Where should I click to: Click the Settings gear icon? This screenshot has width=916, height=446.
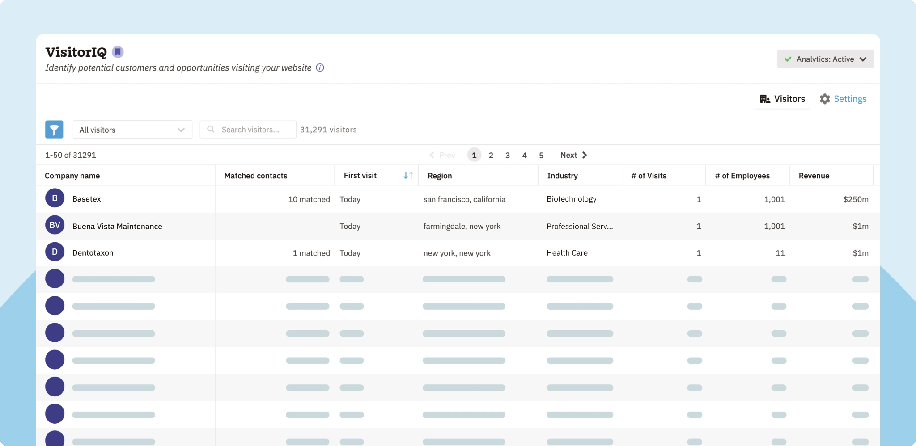[825, 99]
